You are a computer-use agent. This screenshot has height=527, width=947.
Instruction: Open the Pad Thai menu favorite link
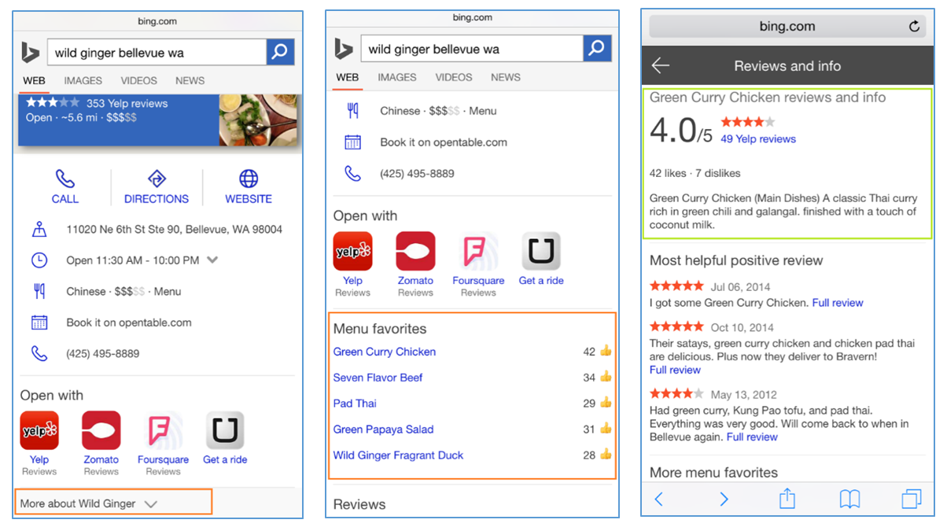coord(355,404)
